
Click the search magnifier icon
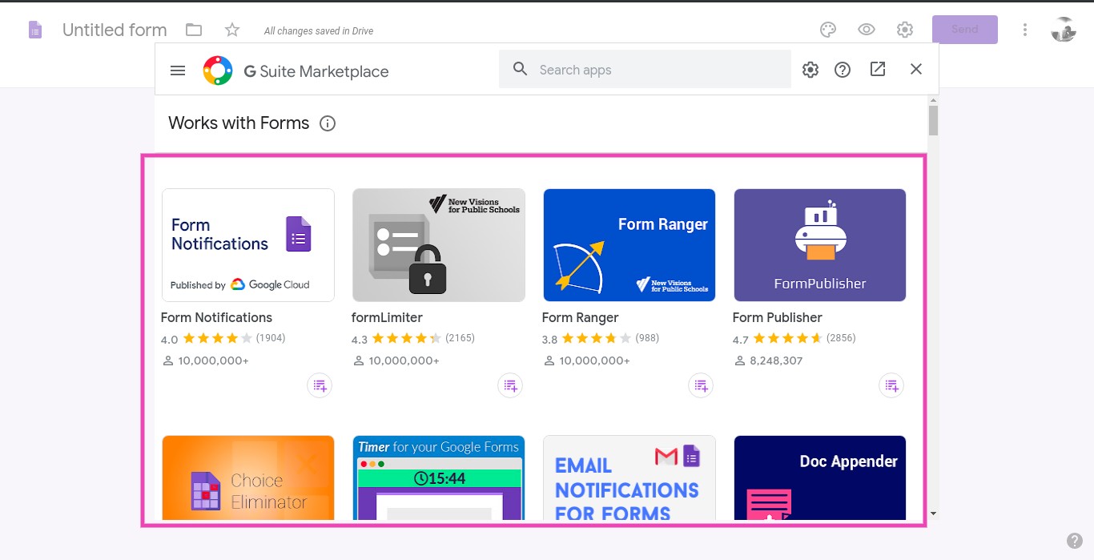click(521, 69)
